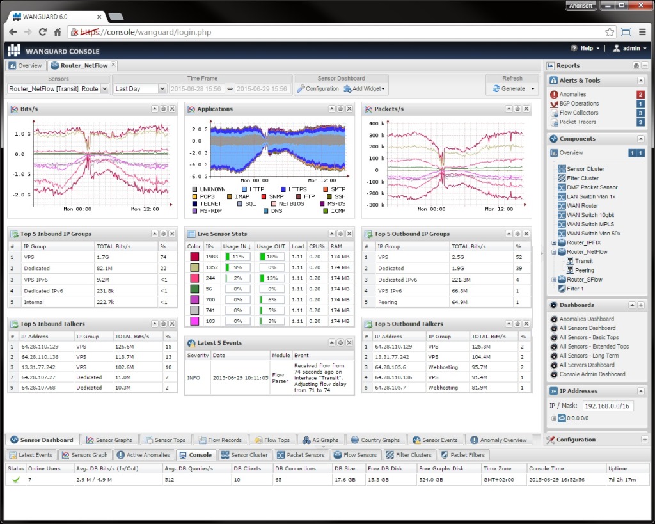Open the Anomalies Dashboard link
Image resolution: width=655 pixels, height=524 pixels.
tap(587, 319)
